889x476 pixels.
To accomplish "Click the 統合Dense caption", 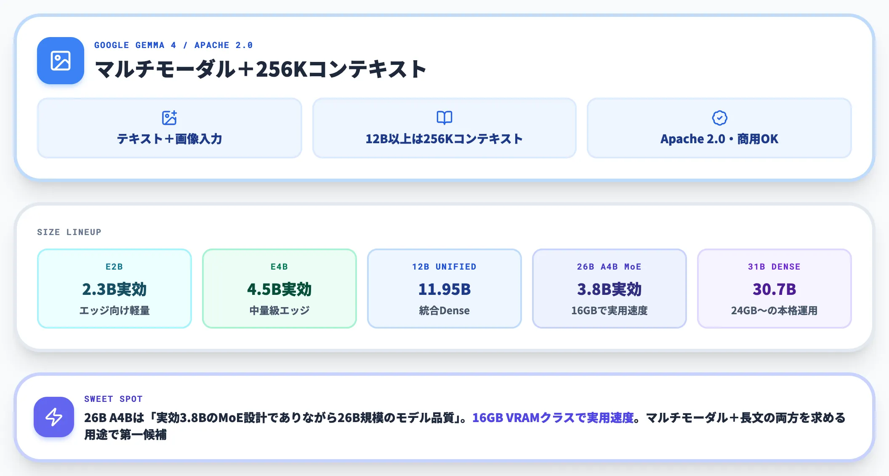I will [x=444, y=310].
